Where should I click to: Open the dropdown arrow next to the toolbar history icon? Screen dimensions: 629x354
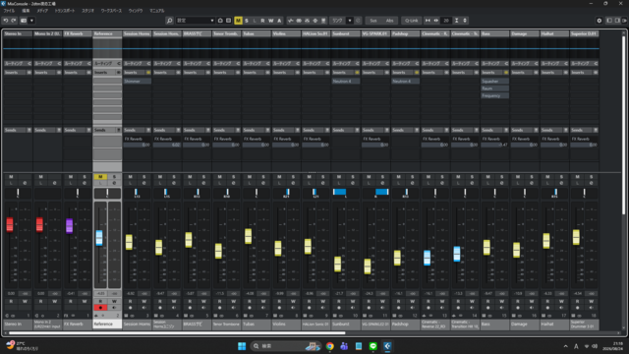pyautogui.click(x=31, y=21)
